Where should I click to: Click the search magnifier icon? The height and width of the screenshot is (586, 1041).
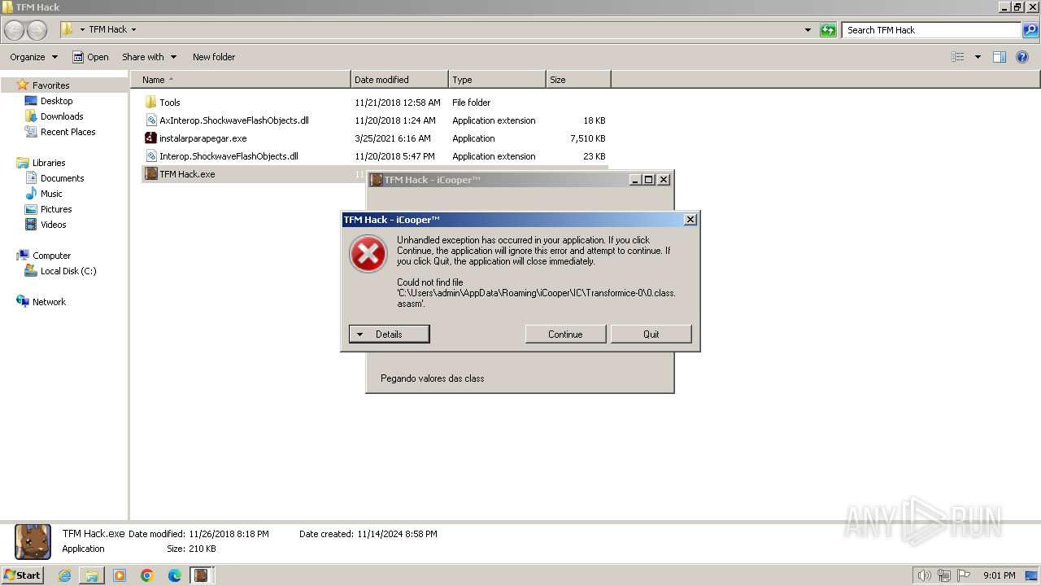(1030, 30)
